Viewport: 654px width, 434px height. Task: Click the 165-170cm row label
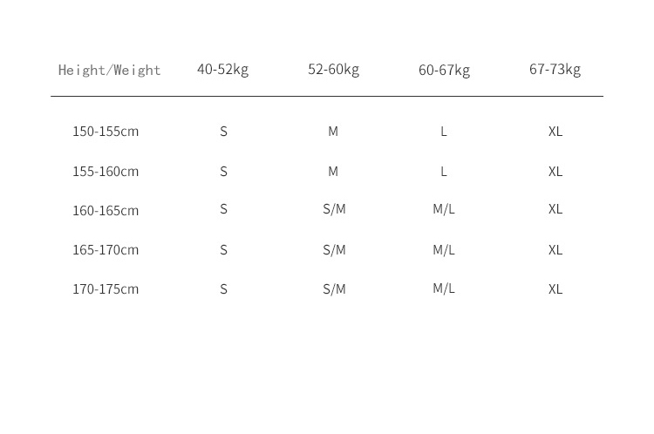pos(106,250)
